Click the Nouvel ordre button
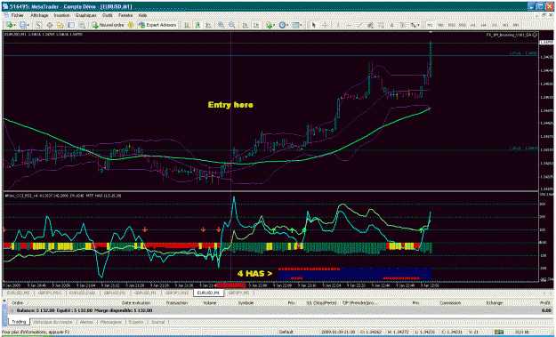Image resolution: width=556 pixels, height=337 pixels. pyautogui.click(x=109, y=25)
